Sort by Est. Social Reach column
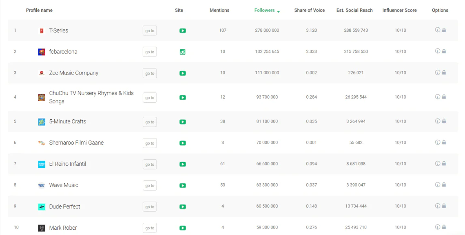Image resolution: width=465 pixels, height=235 pixels. pyautogui.click(x=354, y=10)
